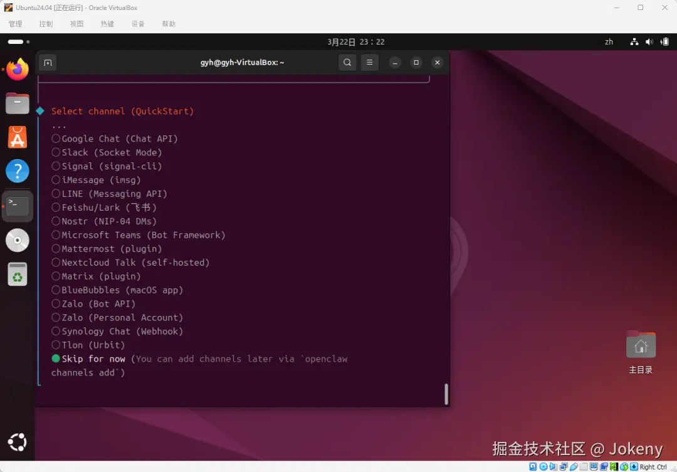This screenshot has height=472, width=677.
Task: Click the first VirtualBox status bar disk icon
Action: [x=533, y=467]
